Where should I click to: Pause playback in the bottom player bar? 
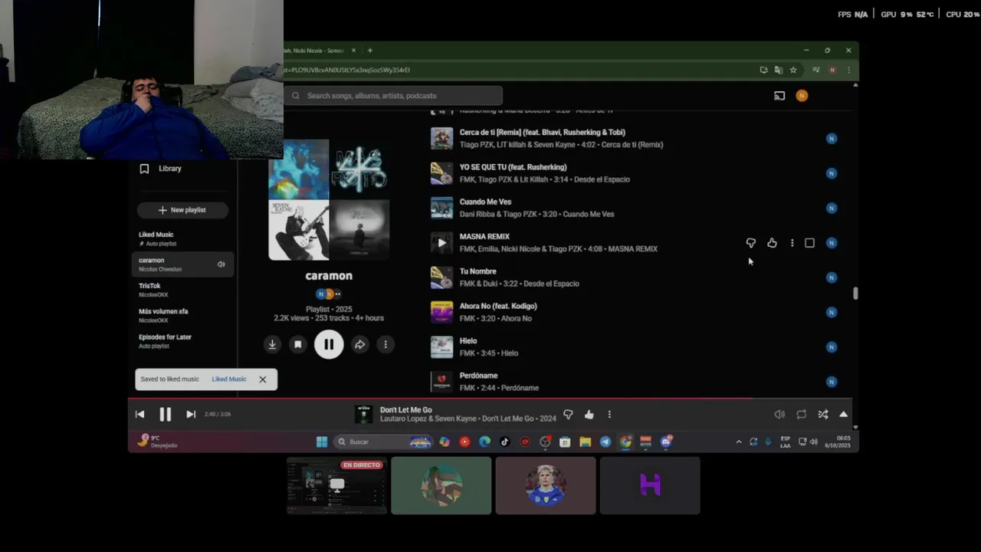165,414
